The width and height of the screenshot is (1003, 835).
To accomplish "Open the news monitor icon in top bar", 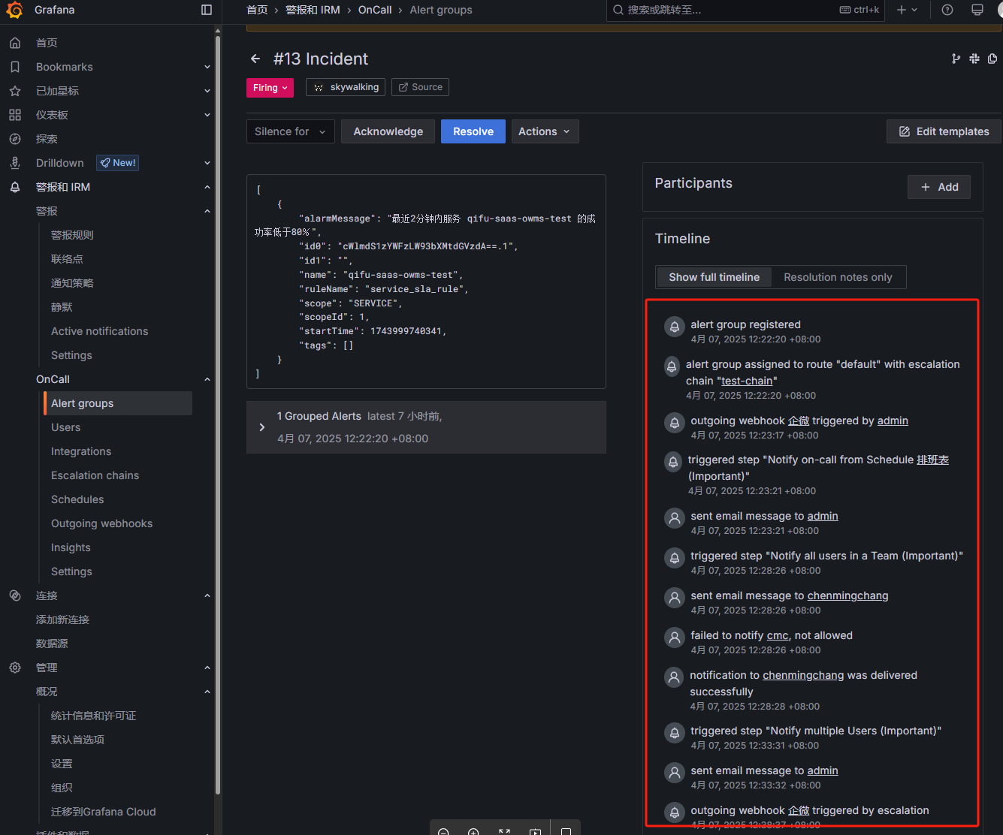I will coord(977,10).
